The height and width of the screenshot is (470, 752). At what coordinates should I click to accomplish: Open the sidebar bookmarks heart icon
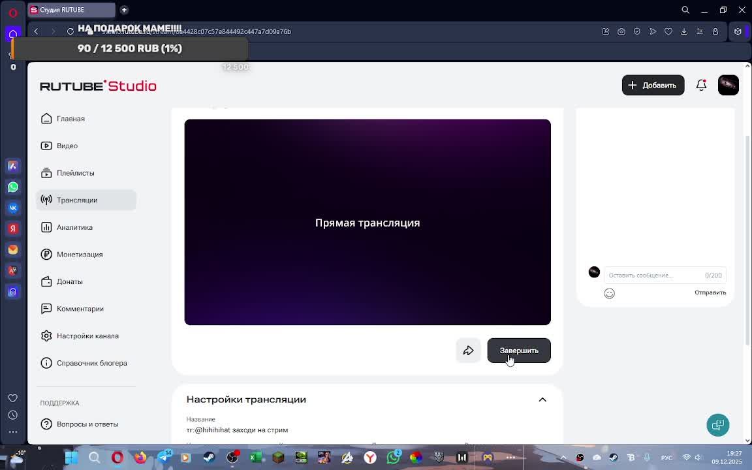[13, 398]
